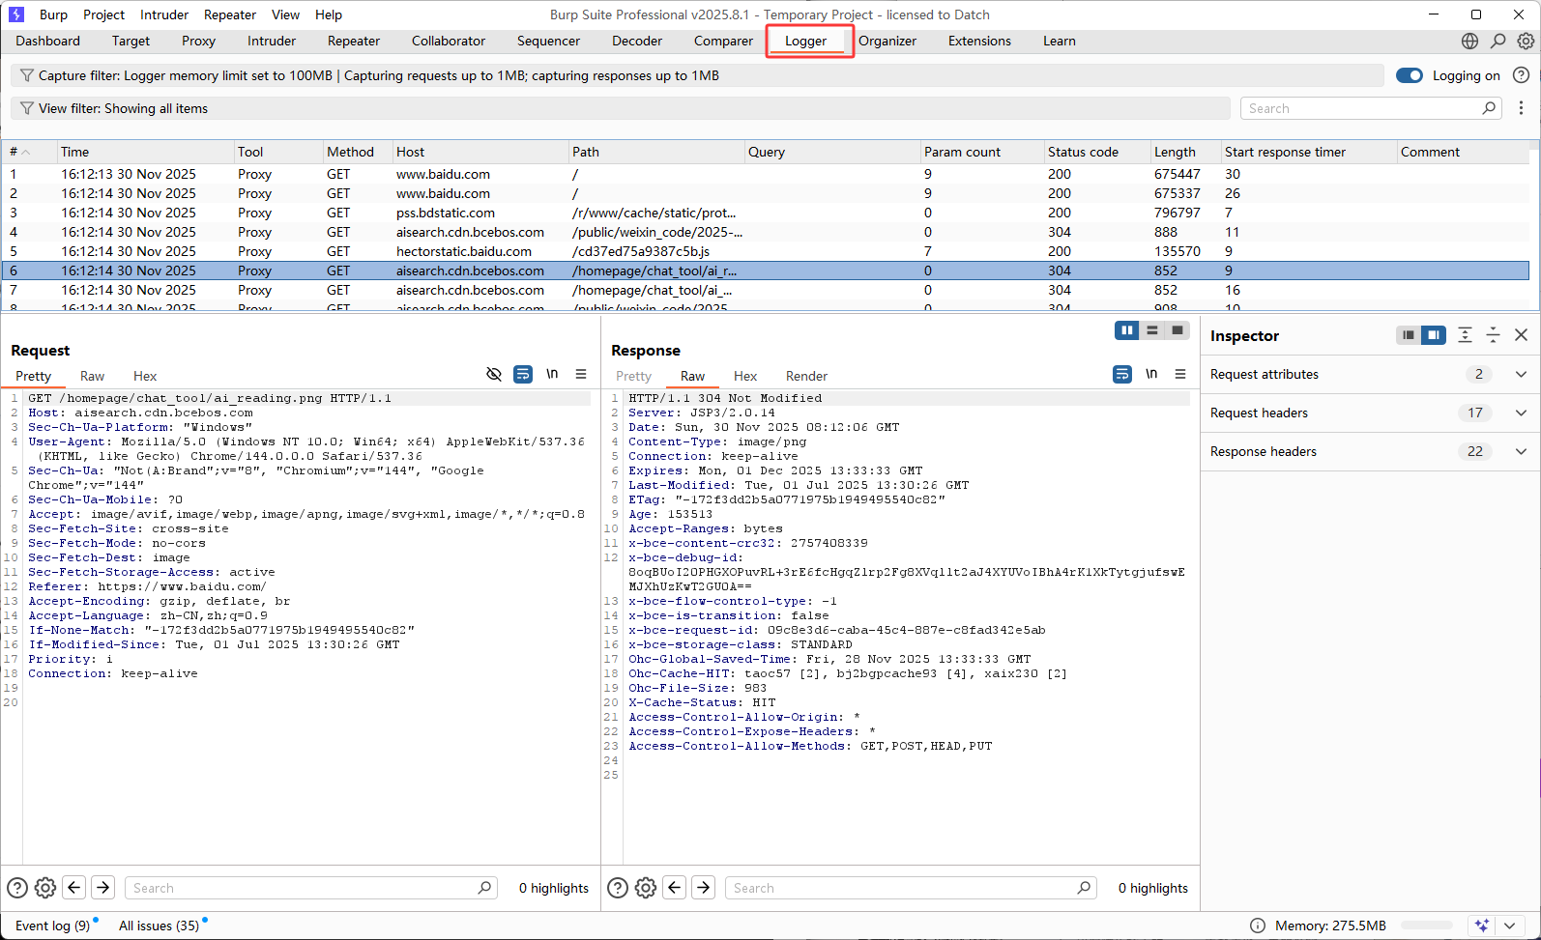
Task: Close the Inspector panel
Action: pyautogui.click(x=1521, y=335)
